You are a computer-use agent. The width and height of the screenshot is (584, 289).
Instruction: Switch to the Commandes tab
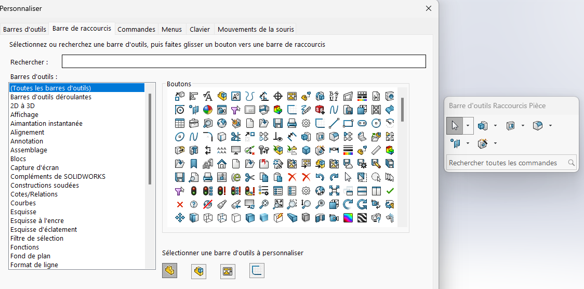[x=136, y=29]
